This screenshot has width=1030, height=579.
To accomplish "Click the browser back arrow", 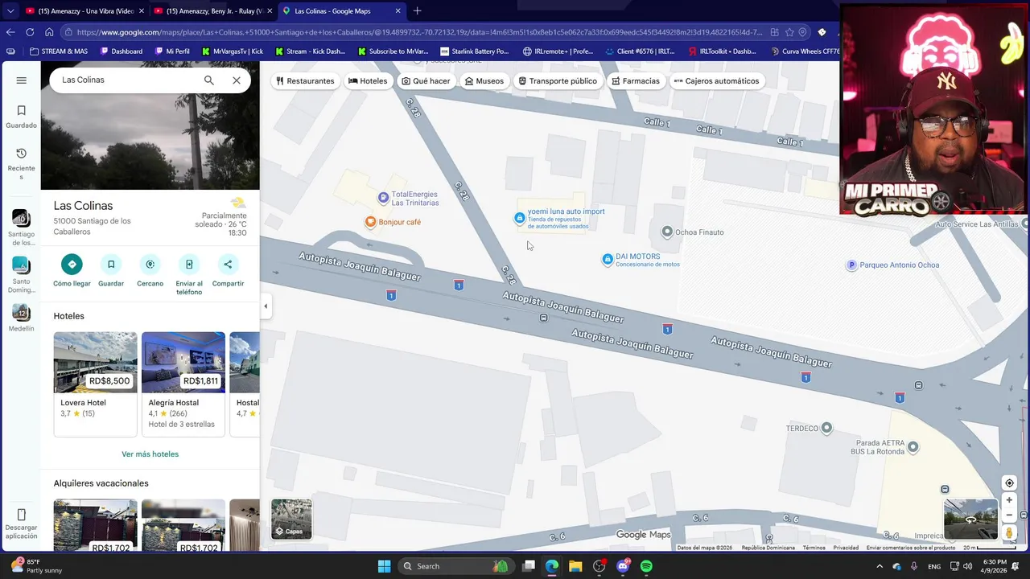I will coord(10,32).
